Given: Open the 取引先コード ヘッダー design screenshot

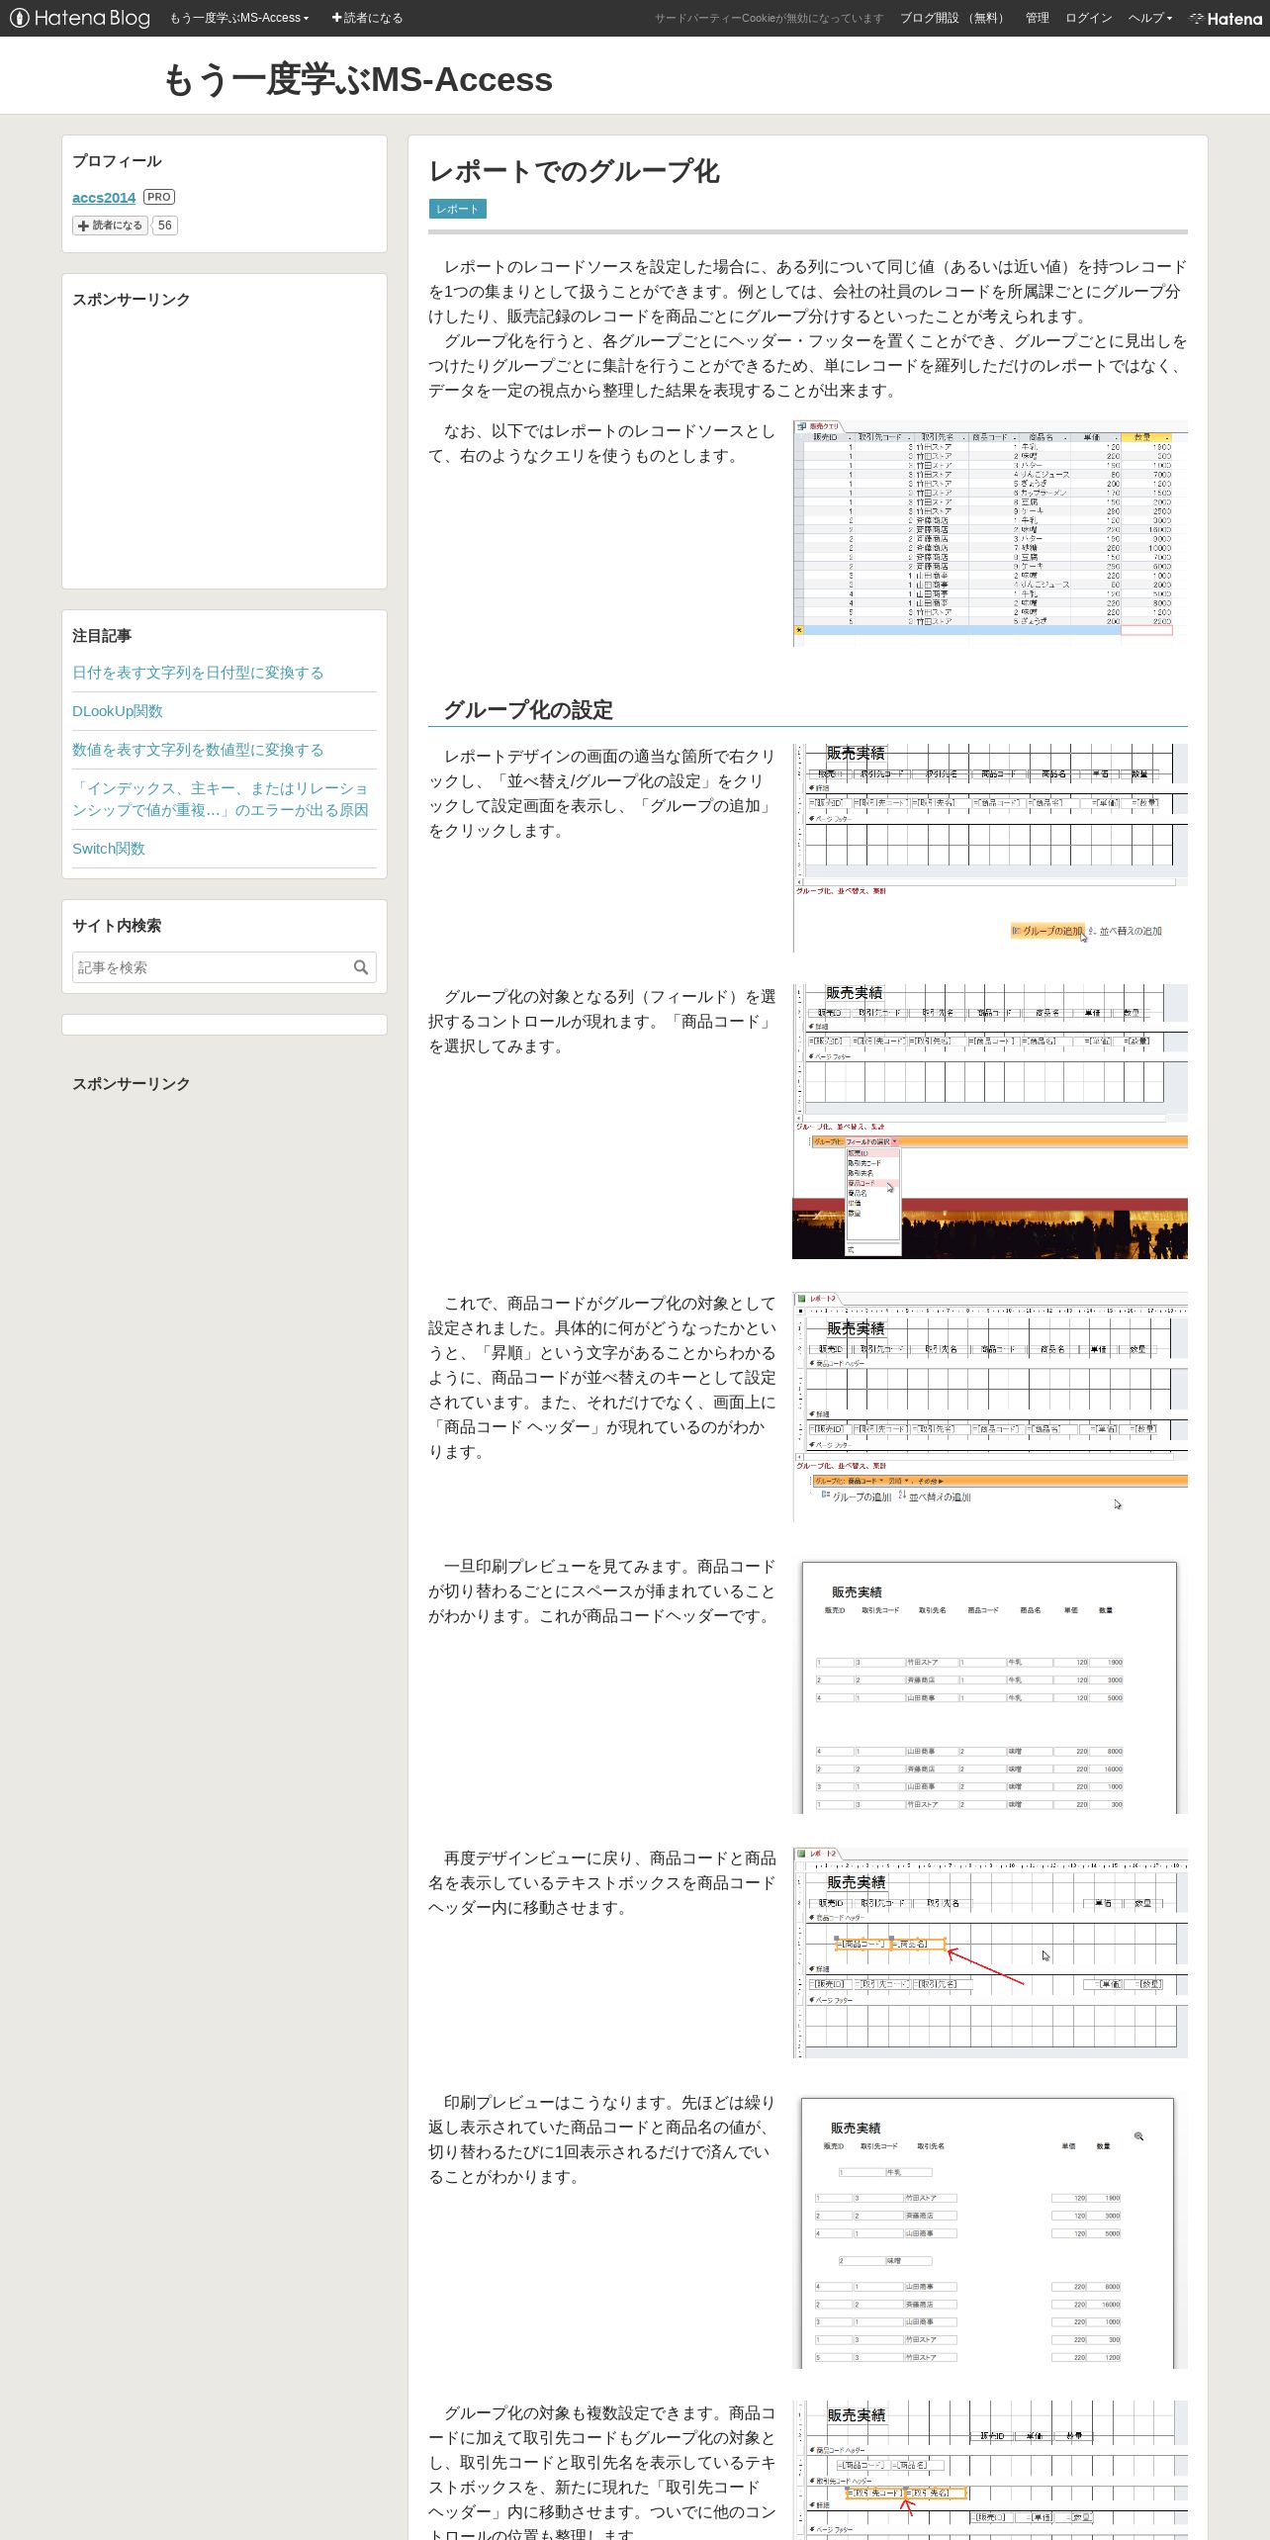Looking at the screenshot, I should pos(990,2470).
